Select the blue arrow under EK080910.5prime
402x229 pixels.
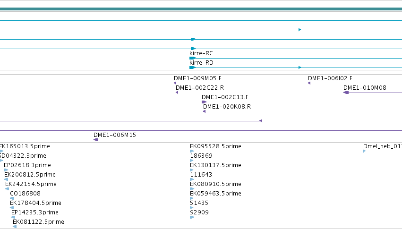point(192,189)
